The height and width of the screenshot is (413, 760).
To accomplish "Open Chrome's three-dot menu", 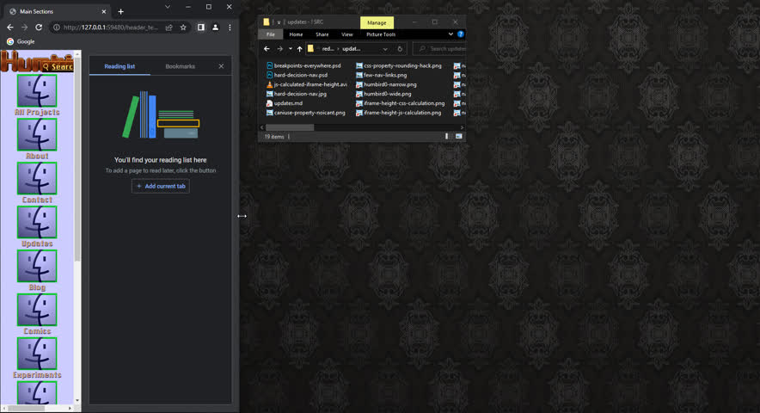I will 230,28.
